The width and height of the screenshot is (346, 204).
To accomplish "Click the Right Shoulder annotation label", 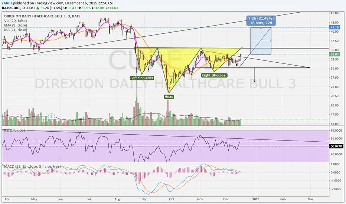I will (214, 75).
